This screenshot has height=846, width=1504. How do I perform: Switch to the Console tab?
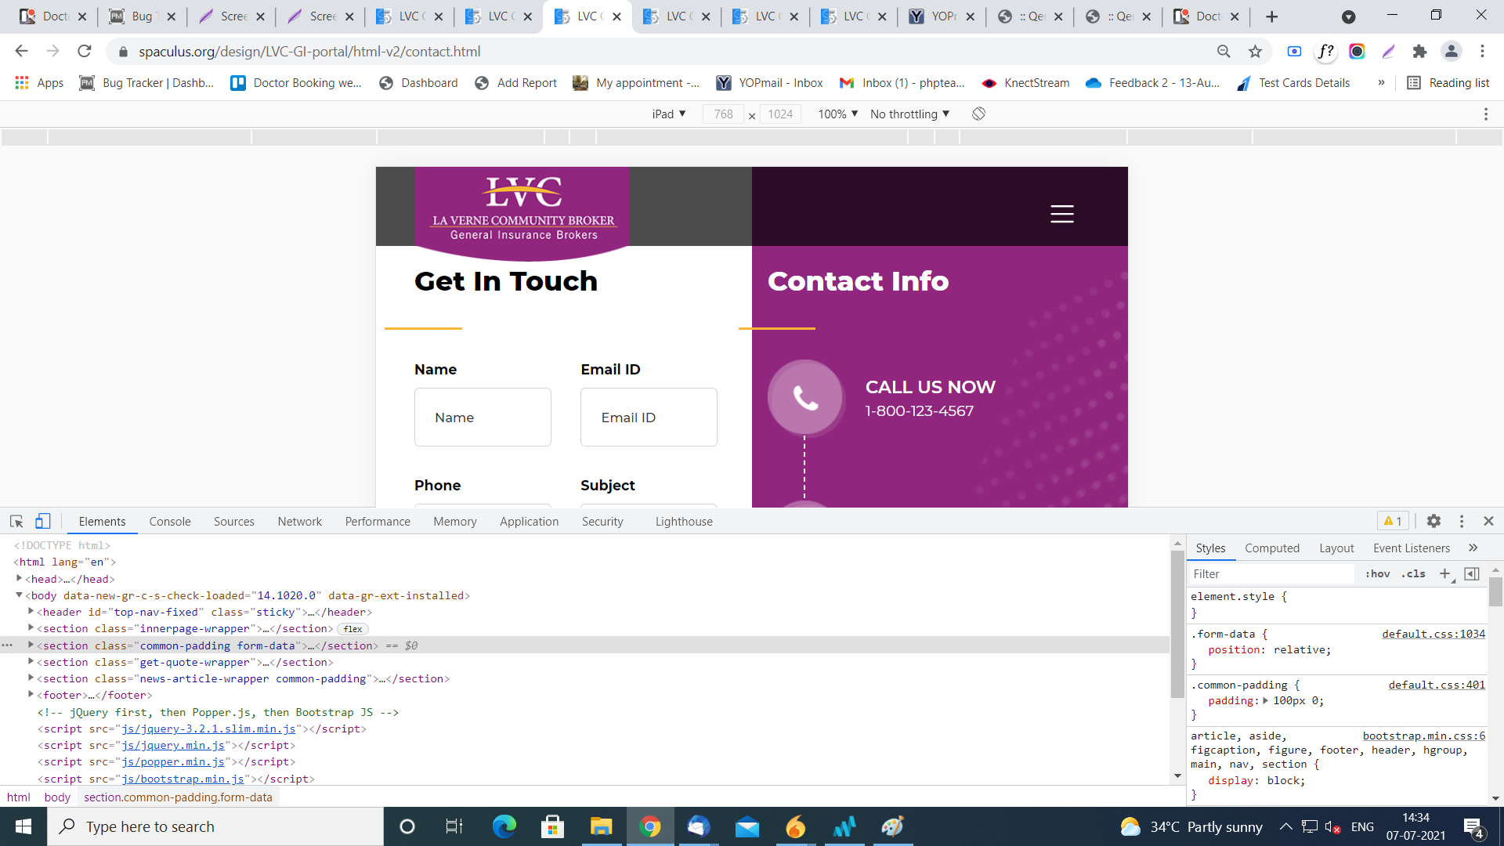coord(170,521)
